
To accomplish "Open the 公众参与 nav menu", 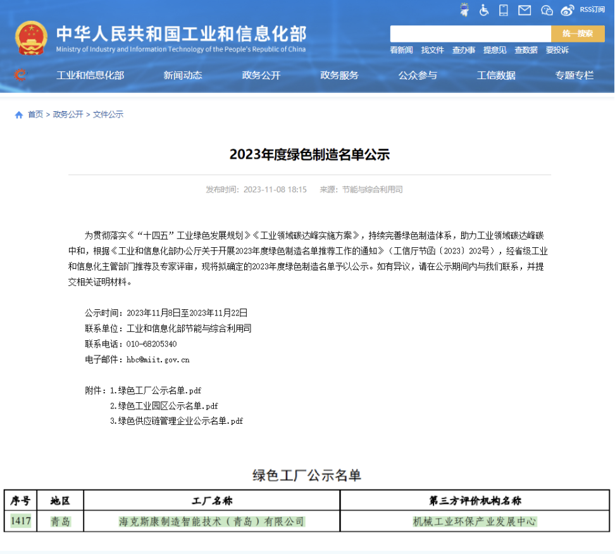I will click(418, 75).
